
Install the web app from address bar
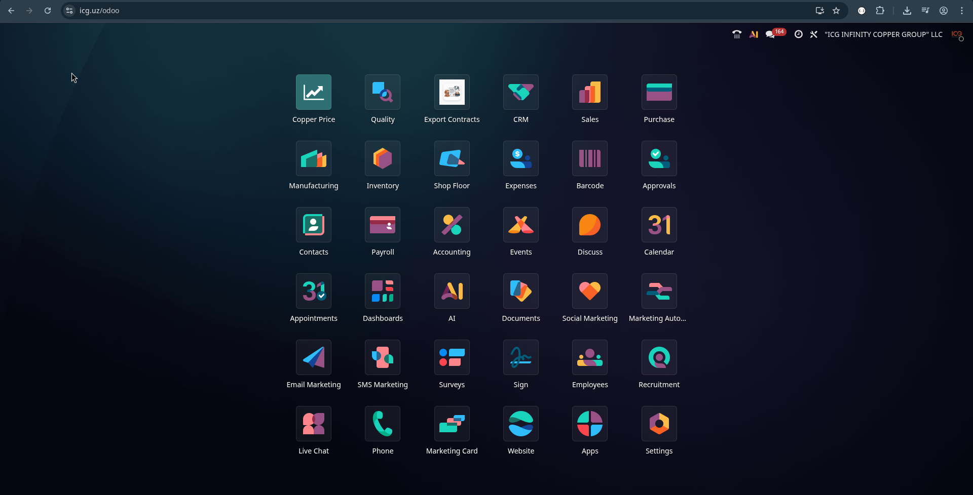(819, 11)
